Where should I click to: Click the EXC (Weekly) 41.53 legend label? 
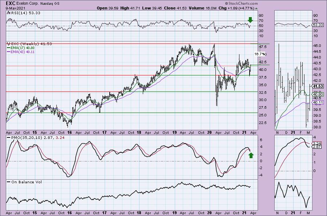pos(31,44)
